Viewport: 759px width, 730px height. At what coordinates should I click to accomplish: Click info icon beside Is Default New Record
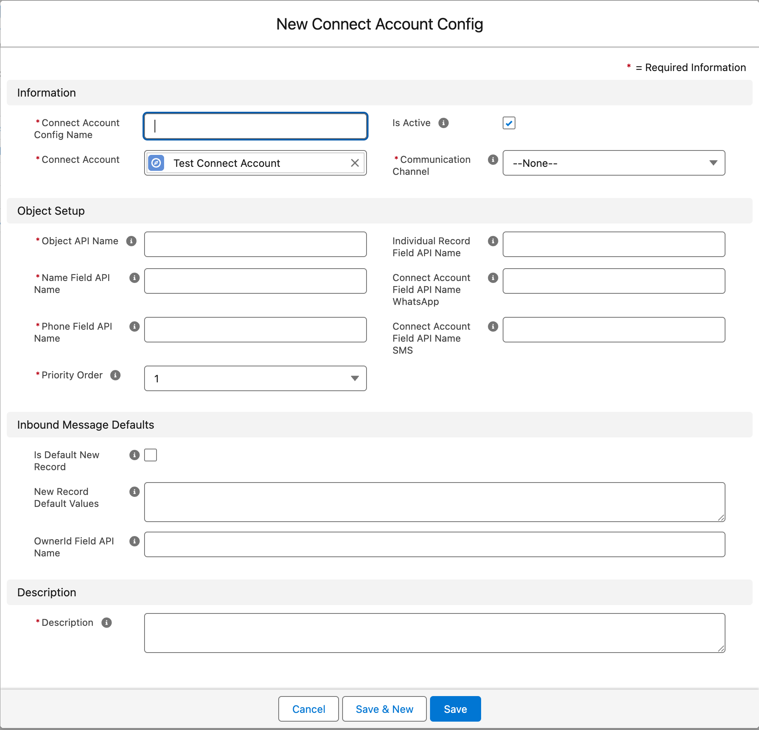pos(135,455)
